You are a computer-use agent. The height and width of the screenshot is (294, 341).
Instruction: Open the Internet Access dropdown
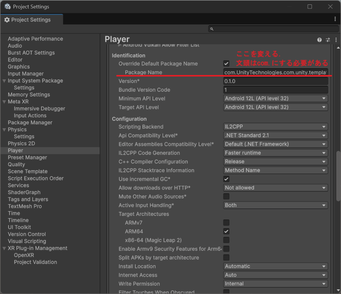click(x=275, y=275)
